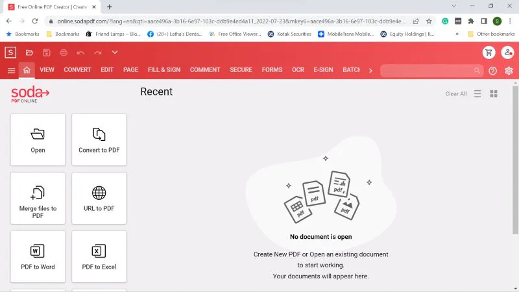The image size is (519, 292).
Task: Click the Soda PDF Online logo
Action: tap(30, 94)
